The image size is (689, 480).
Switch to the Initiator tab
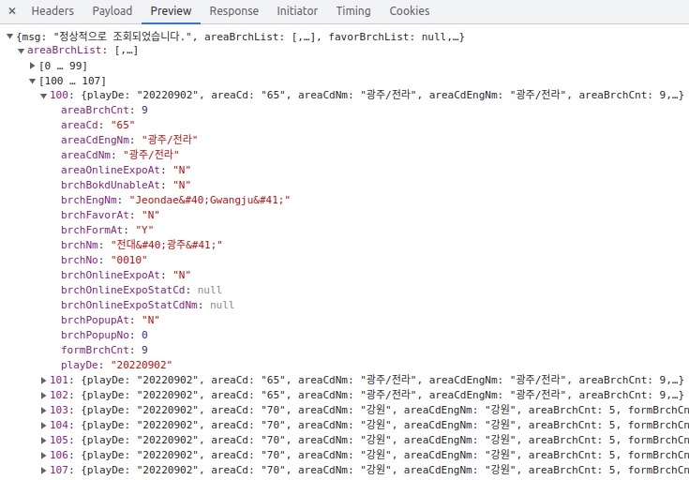[297, 11]
